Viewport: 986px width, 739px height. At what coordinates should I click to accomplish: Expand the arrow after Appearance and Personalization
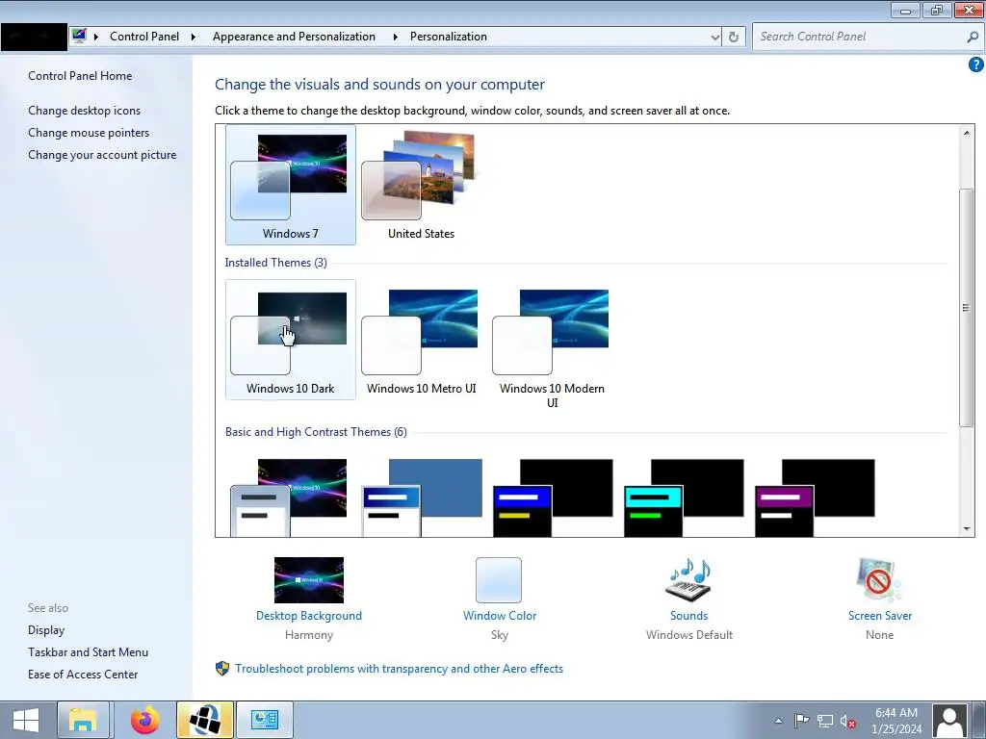[395, 38]
